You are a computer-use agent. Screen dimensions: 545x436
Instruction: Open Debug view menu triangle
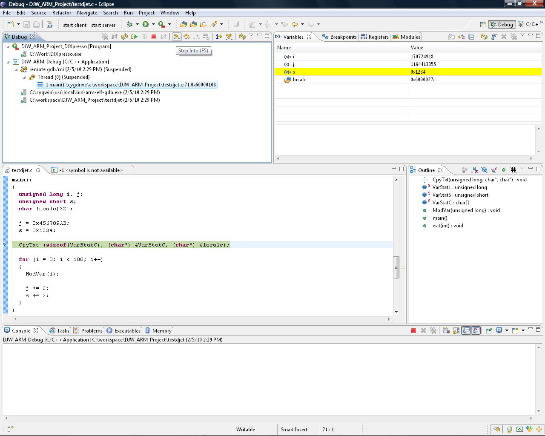click(251, 35)
